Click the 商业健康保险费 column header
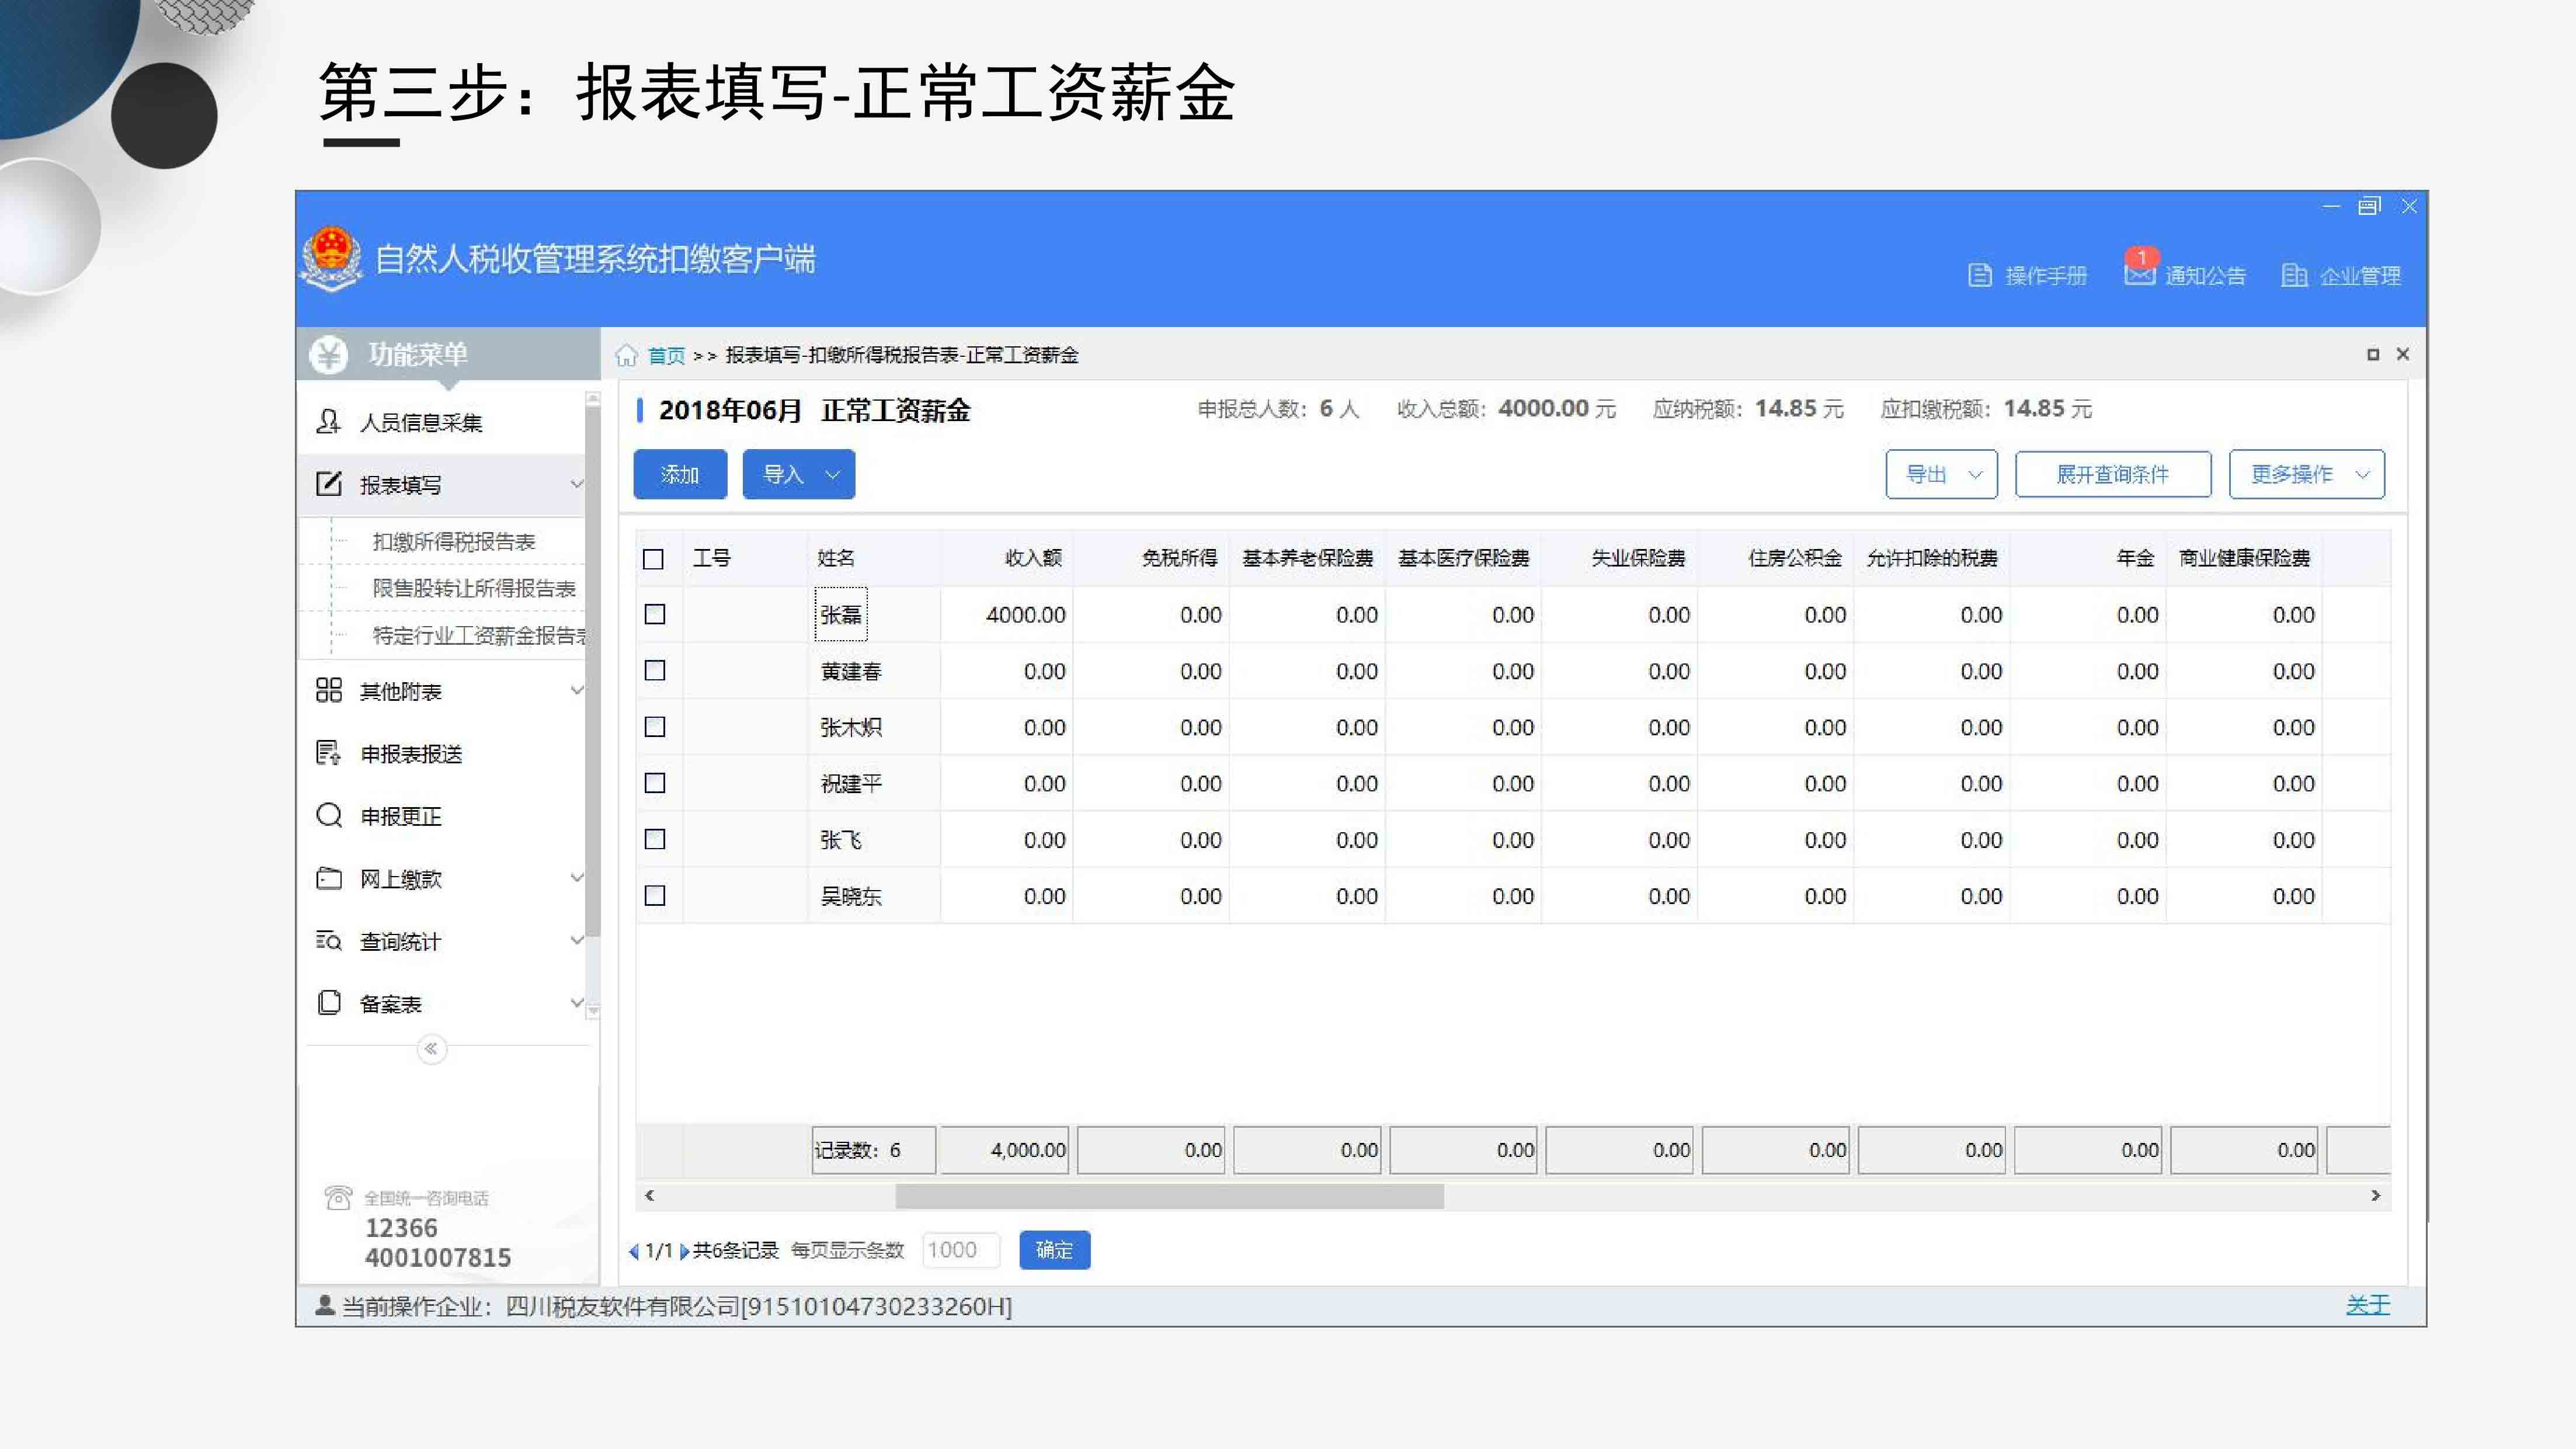Viewport: 2576px width, 1449px height. tap(2244, 558)
